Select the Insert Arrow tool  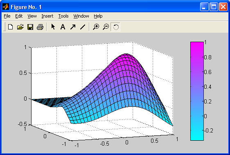coord(73,27)
